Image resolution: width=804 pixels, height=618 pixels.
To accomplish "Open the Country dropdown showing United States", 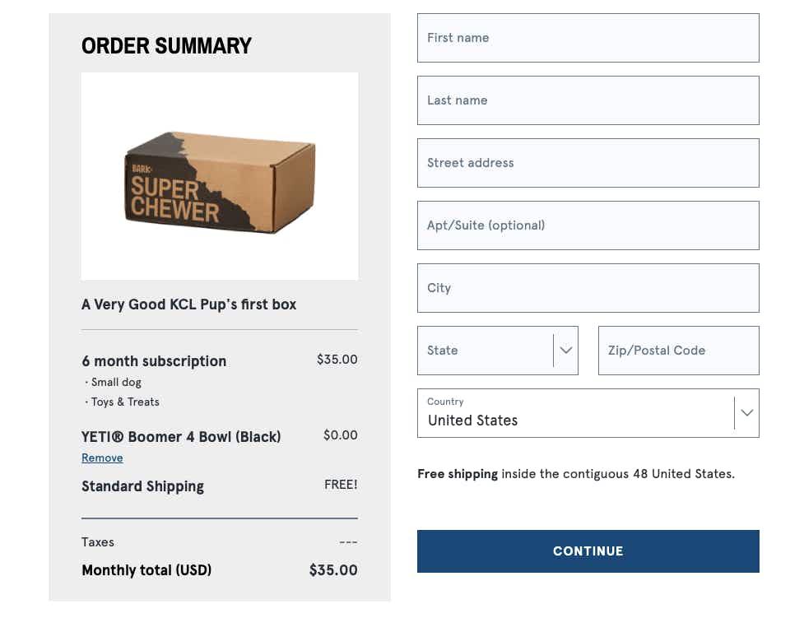I will click(x=588, y=413).
